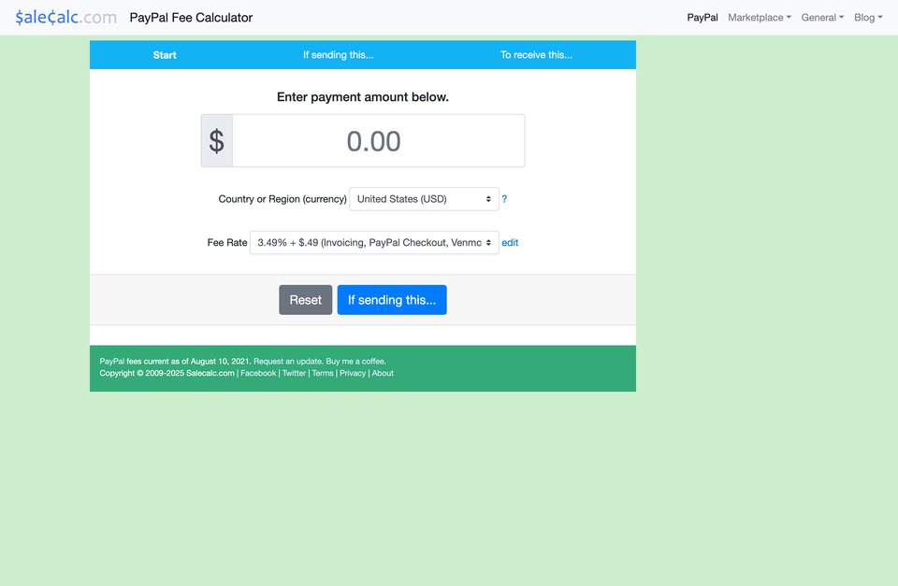Image resolution: width=898 pixels, height=586 pixels.
Task: Click the edit link beside Fee Rate
Action: coord(510,243)
